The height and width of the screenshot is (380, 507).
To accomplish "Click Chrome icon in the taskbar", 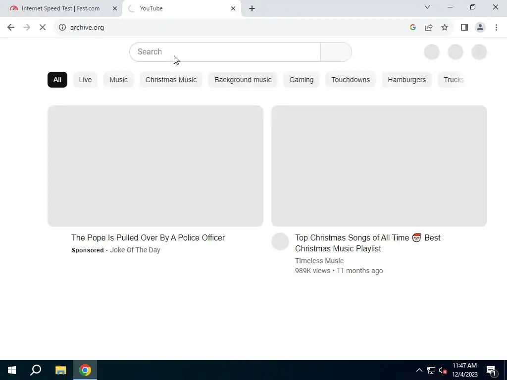I will 85,370.
